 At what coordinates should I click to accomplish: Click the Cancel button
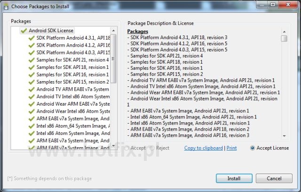274,178
